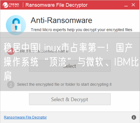Click the 'Select the encrypted file or folder' label
140x123 pixels.
[x=64, y=85]
